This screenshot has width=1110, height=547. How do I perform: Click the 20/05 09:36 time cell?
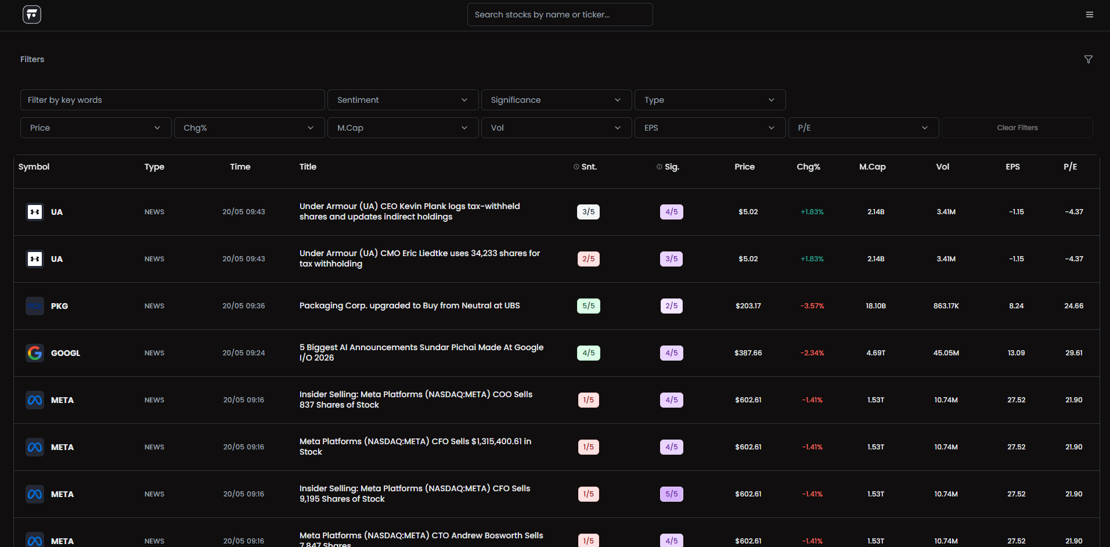pos(243,306)
